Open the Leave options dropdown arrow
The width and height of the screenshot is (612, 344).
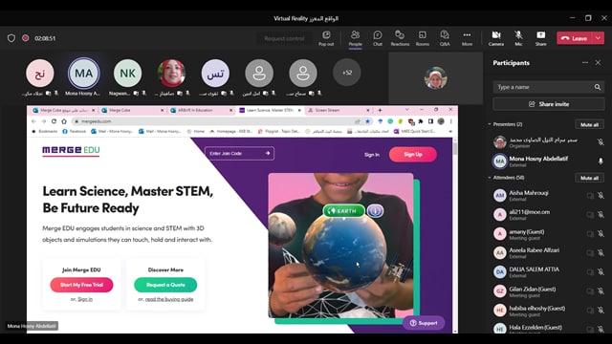pyautogui.click(x=599, y=38)
